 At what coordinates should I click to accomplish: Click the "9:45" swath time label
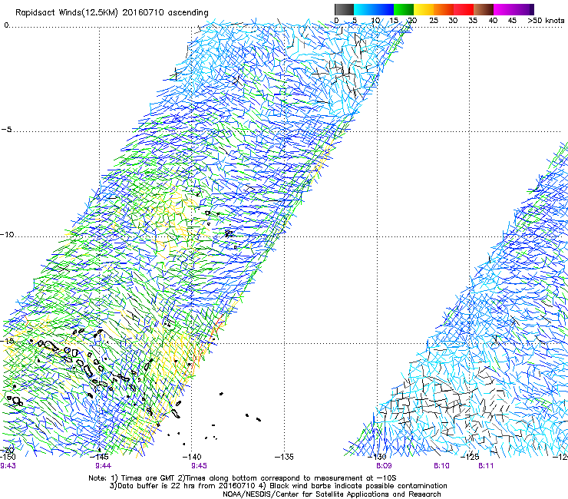[x=200, y=466]
